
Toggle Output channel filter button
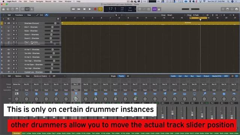[x=206, y=76]
